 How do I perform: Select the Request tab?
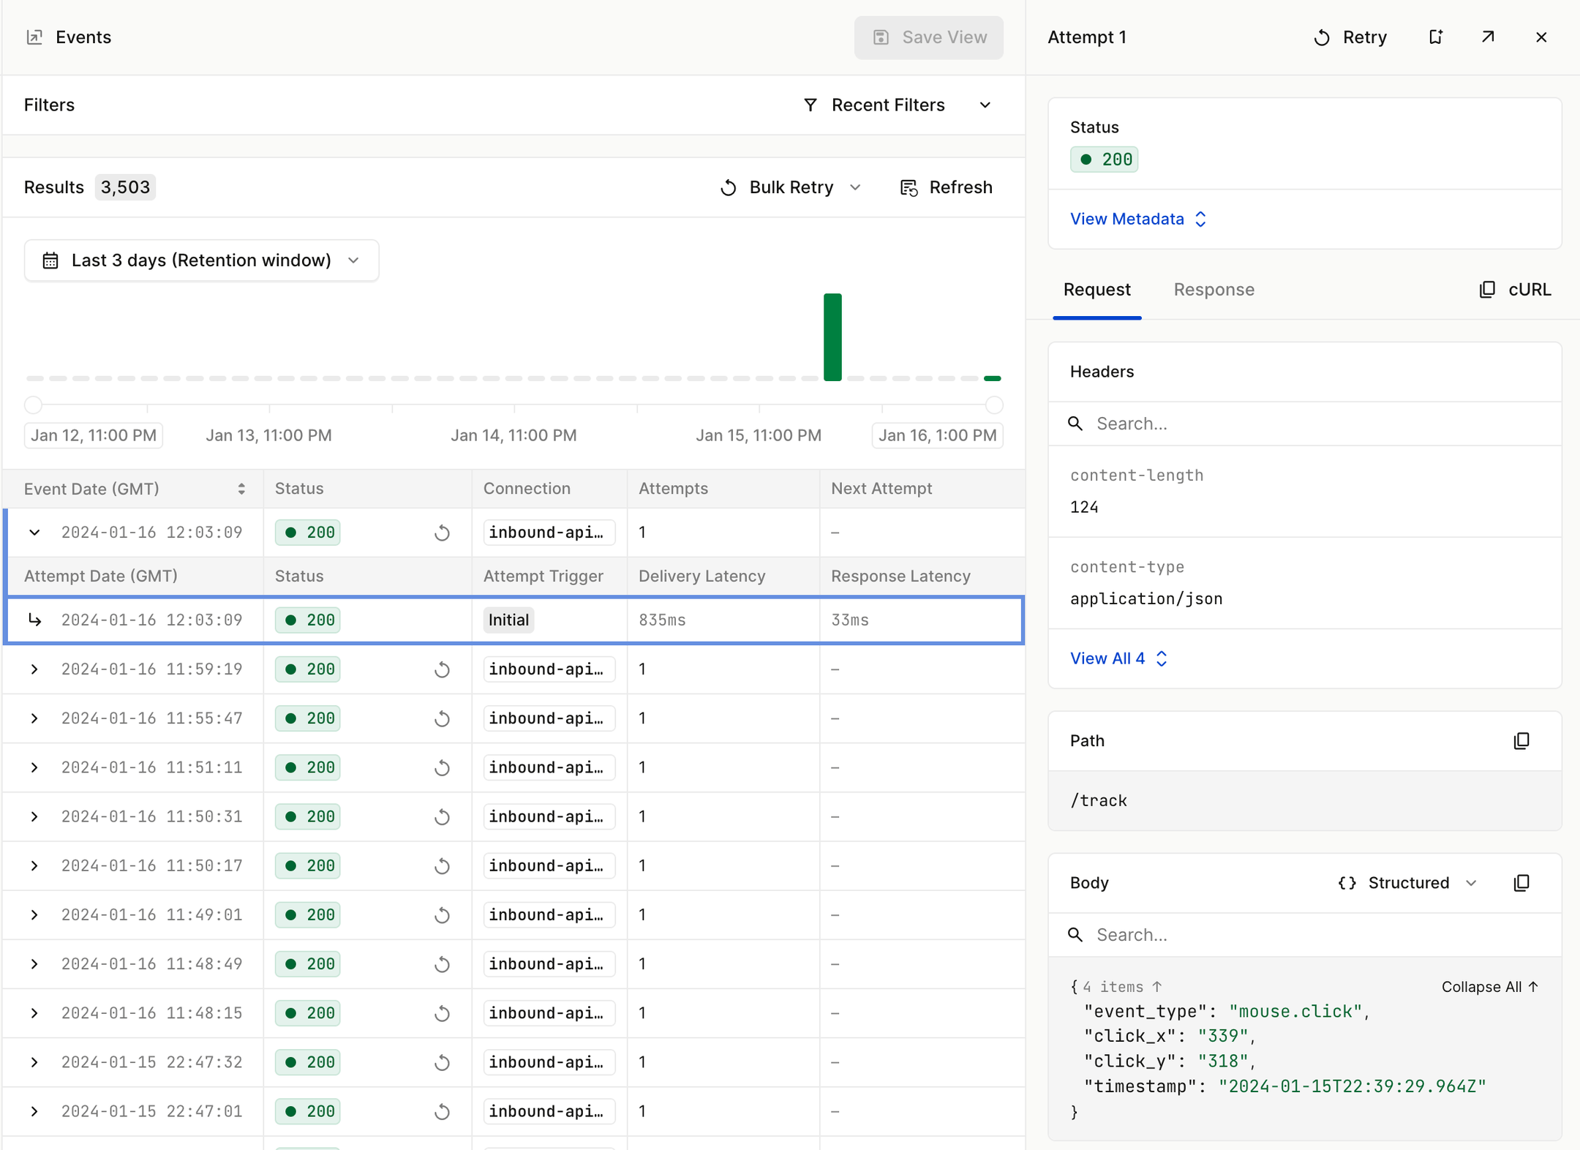1096,290
